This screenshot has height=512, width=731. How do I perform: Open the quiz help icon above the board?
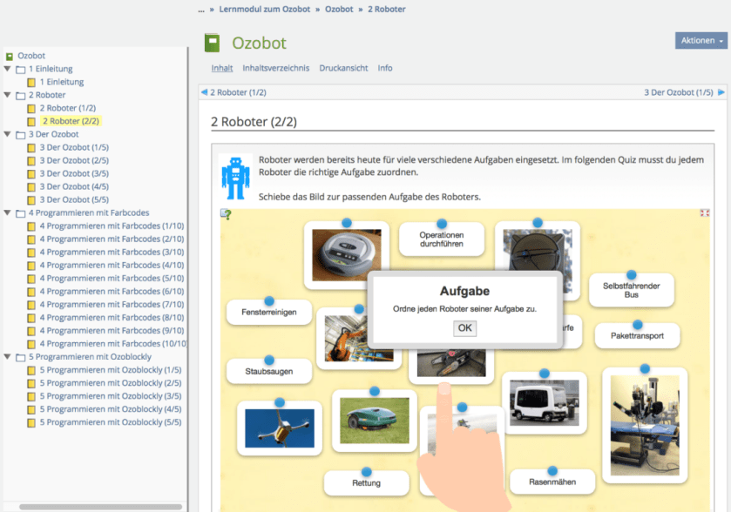point(226,213)
